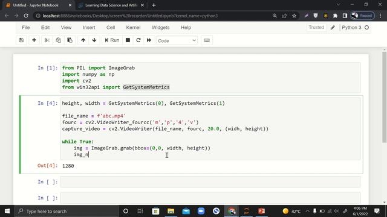
Task: Open File Explorer from taskbar
Action: [x=171, y=211]
